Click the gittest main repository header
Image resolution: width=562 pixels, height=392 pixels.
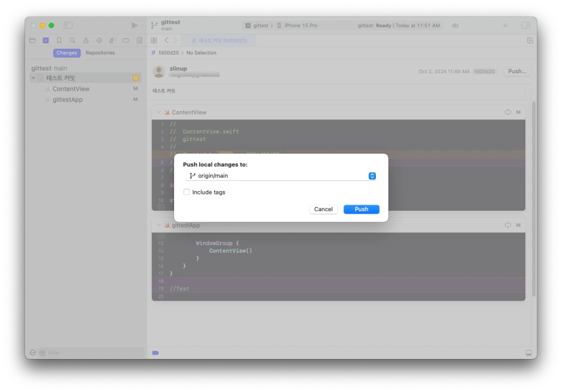click(x=49, y=68)
